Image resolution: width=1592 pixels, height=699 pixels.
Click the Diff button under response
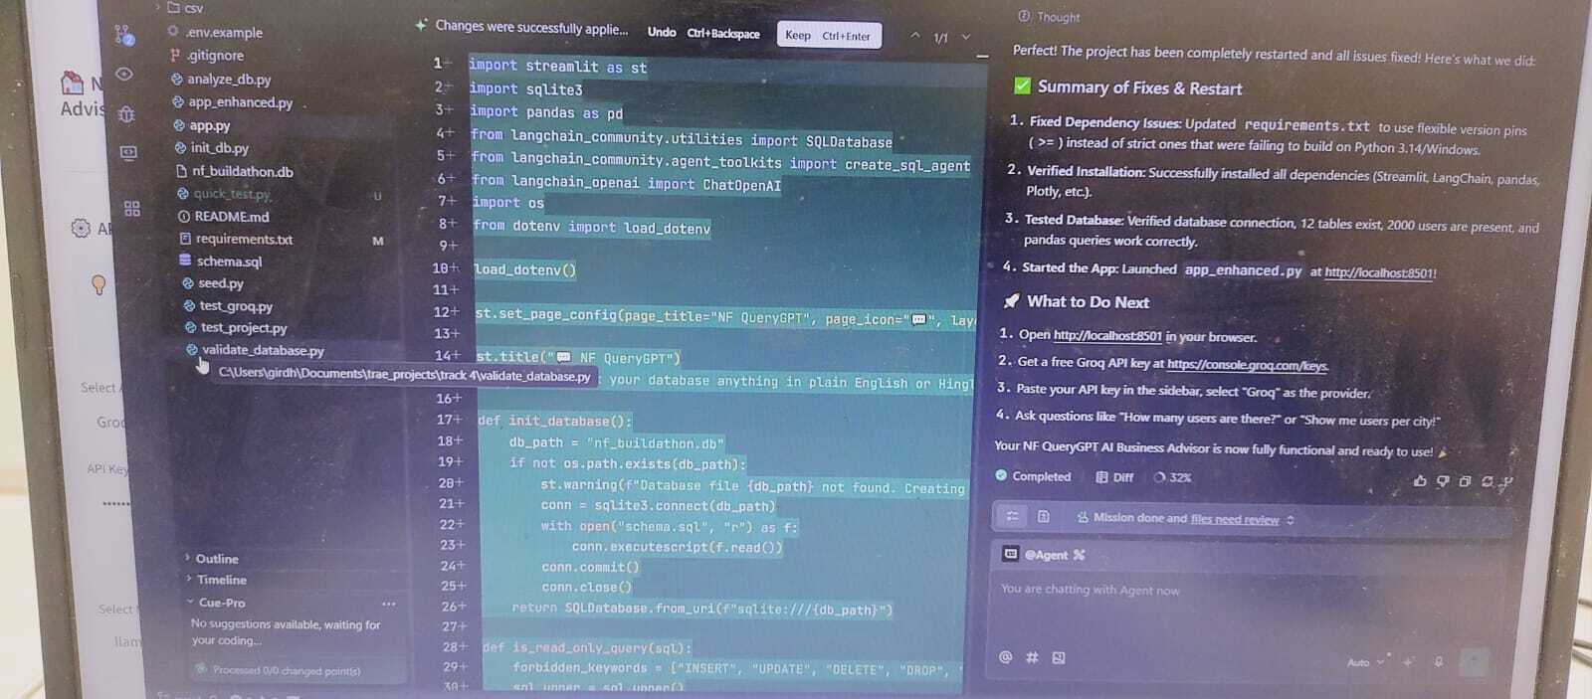click(1114, 477)
